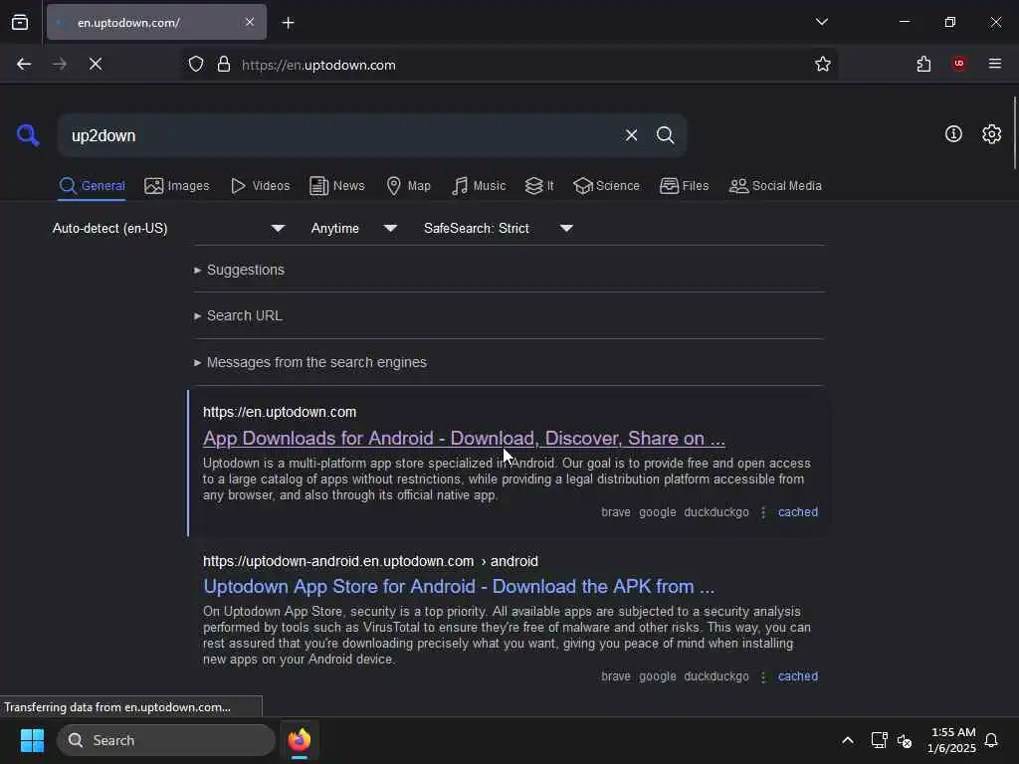This screenshot has height=764, width=1019.
Task: Click 'brave' engine label on first result
Action: coord(615,512)
